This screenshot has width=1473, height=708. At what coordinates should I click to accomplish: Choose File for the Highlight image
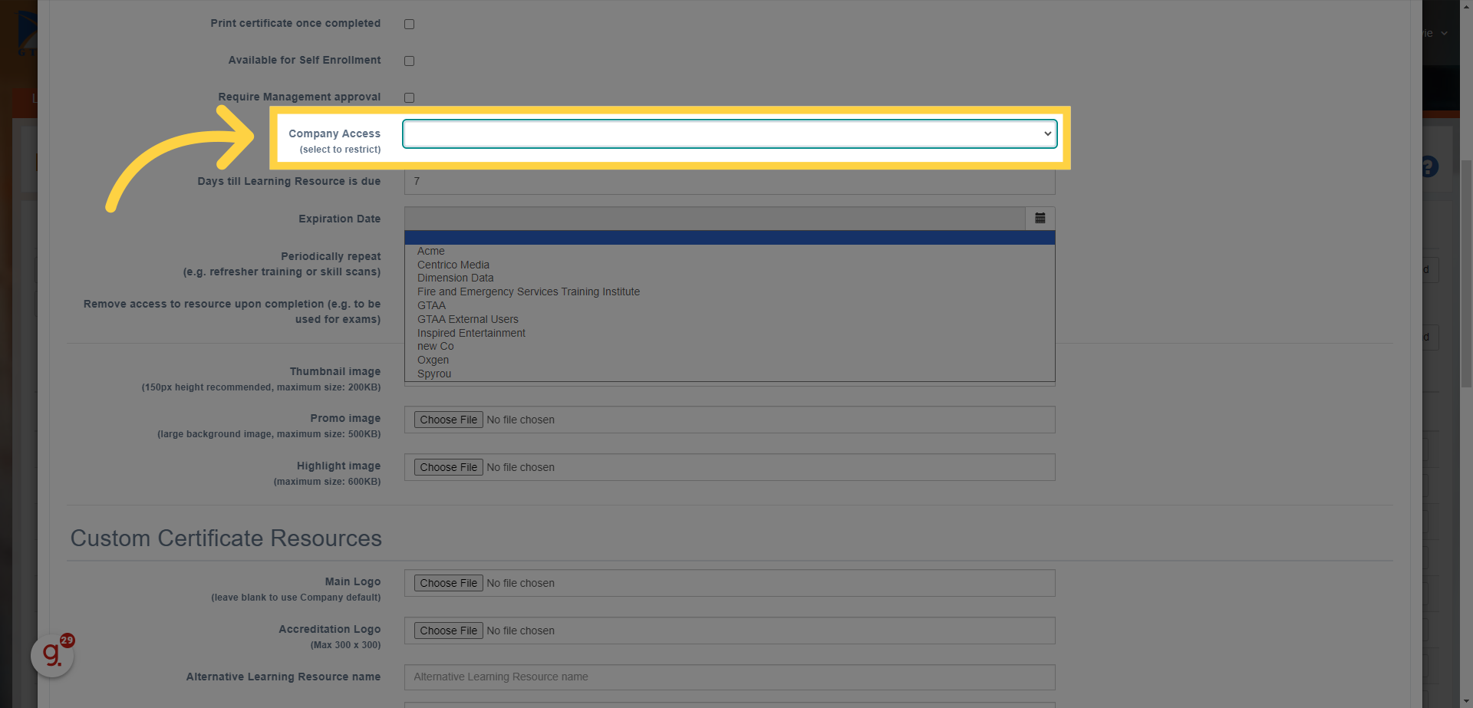449,467
